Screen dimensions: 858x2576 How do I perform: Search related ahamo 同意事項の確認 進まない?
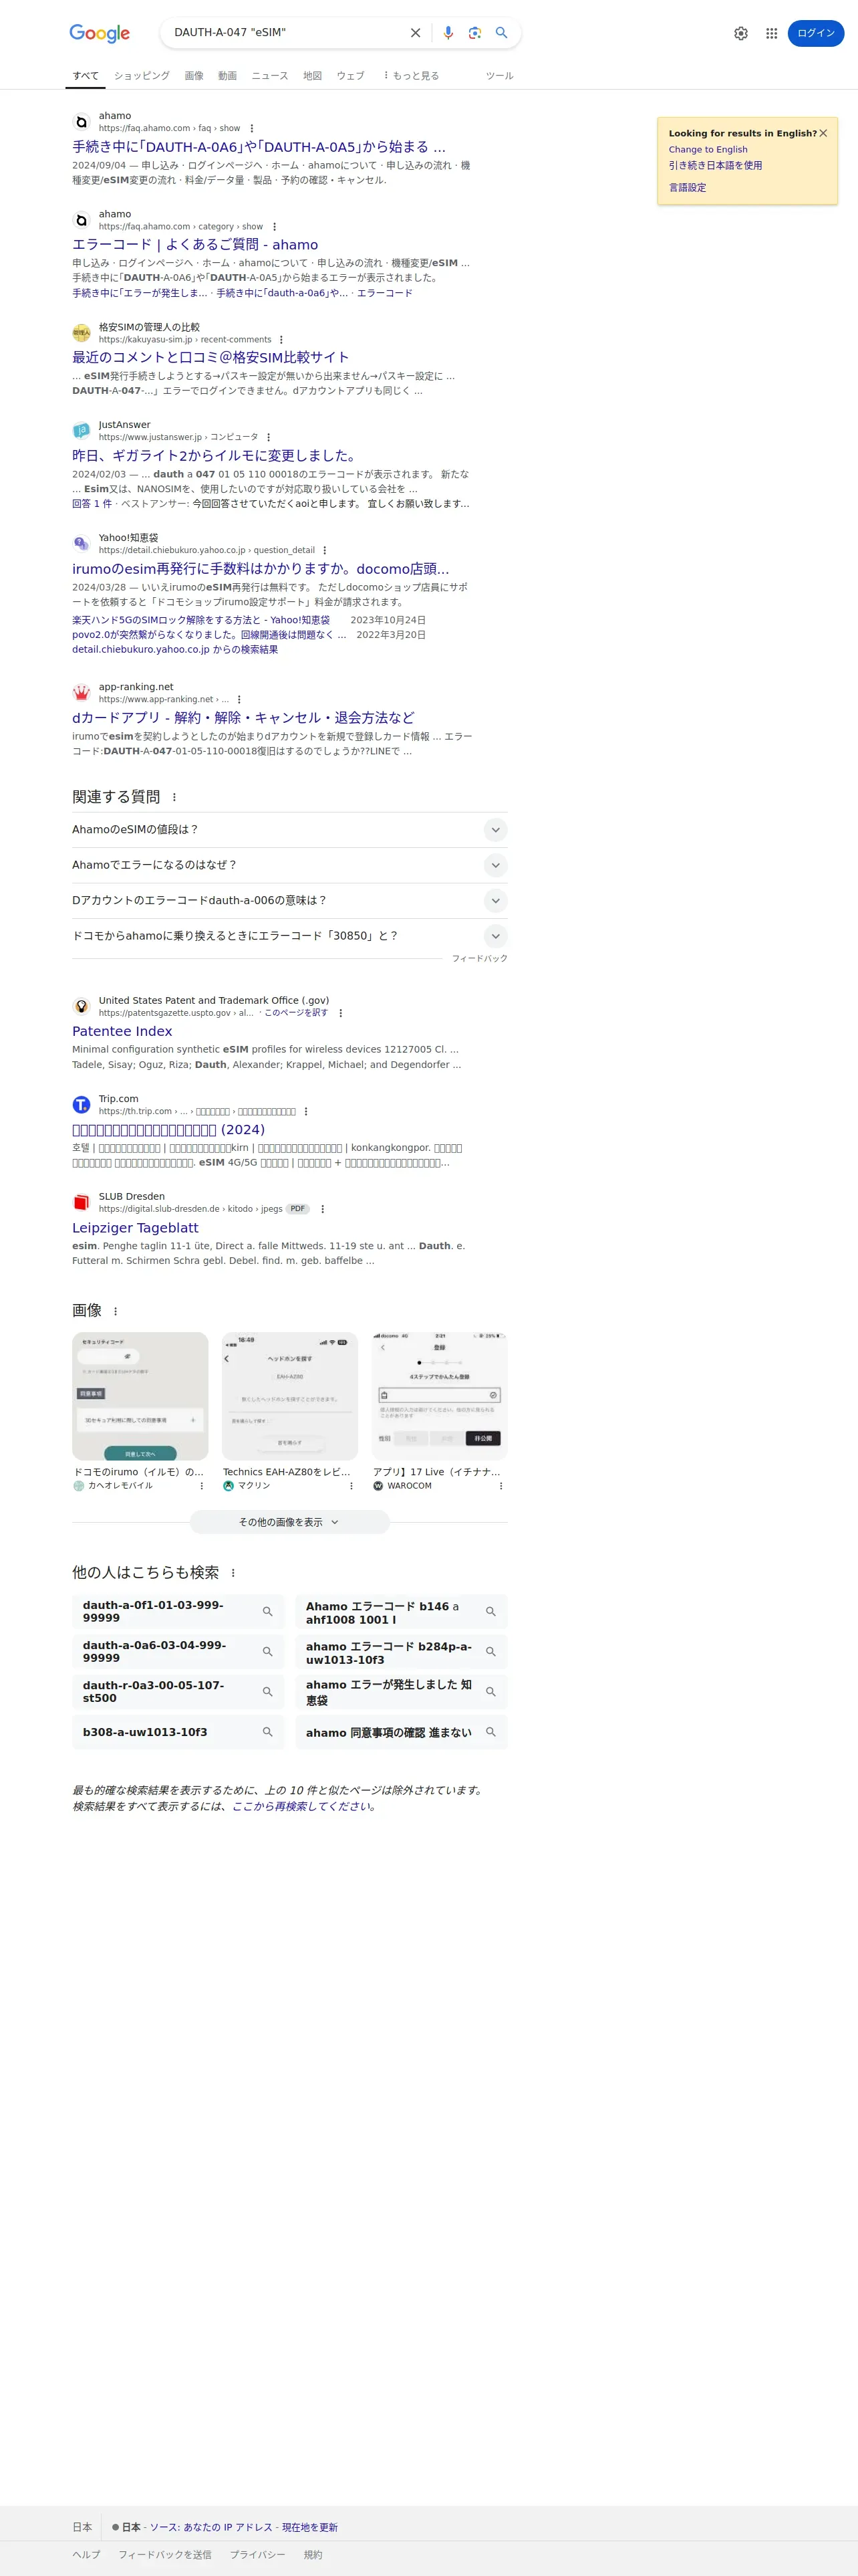402,1732
